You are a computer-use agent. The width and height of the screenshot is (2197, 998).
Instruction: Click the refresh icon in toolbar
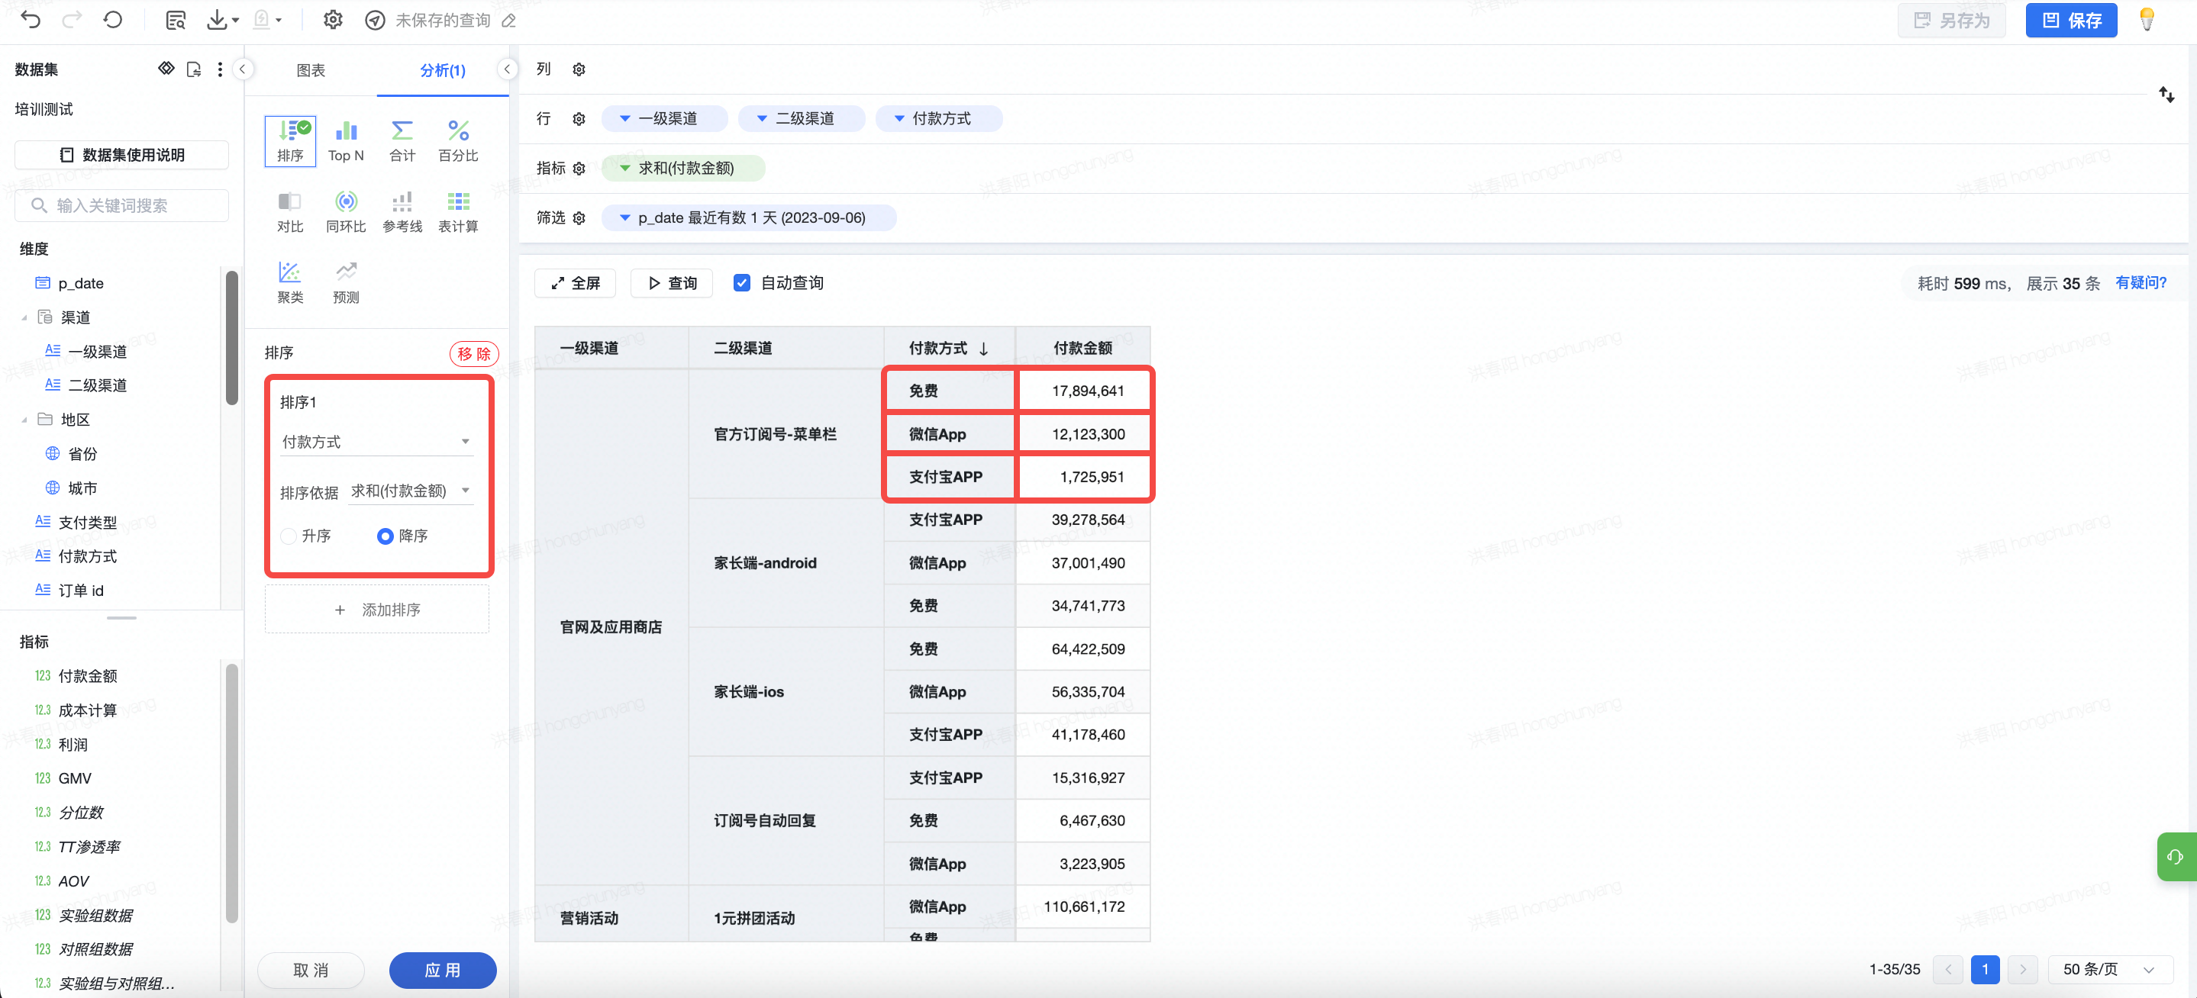tap(112, 20)
